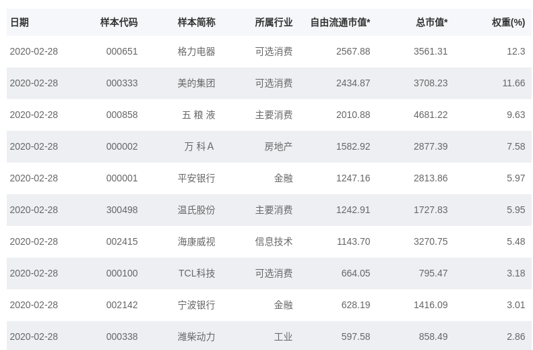The image size is (533, 350).
Task: Click total market cap 3561.31
Action: tap(431, 51)
